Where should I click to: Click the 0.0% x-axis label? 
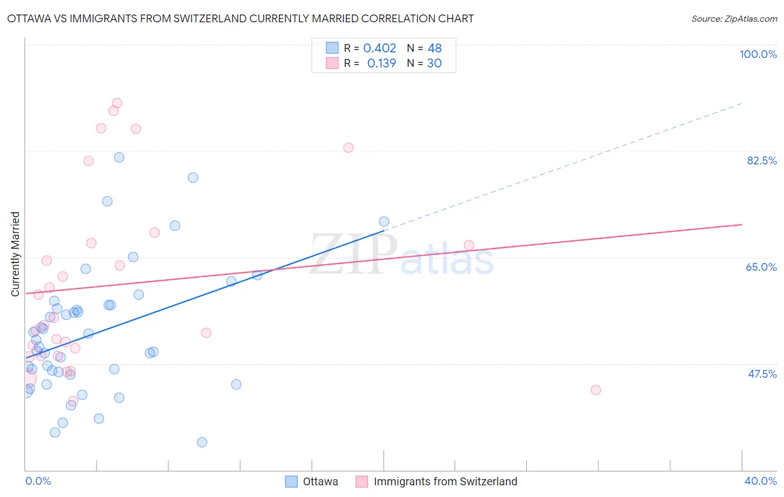point(38,481)
